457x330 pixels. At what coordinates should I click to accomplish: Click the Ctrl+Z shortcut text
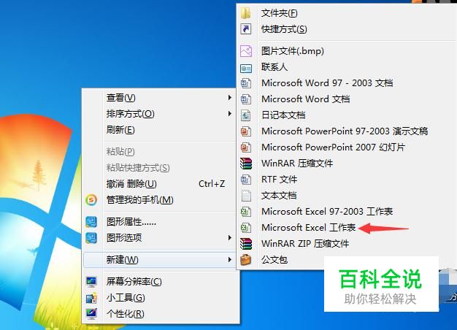tap(212, 184)
